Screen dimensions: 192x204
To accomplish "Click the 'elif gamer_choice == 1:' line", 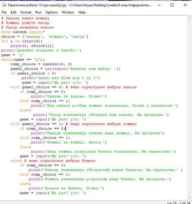I will (x=74, y=124).
